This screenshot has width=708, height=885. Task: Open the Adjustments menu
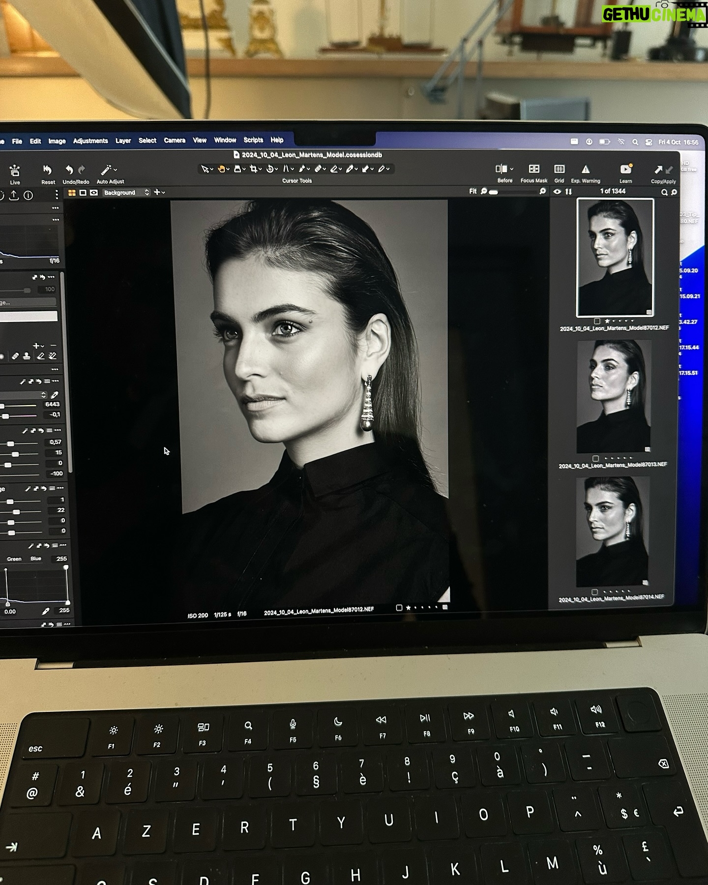click(90, 141)
